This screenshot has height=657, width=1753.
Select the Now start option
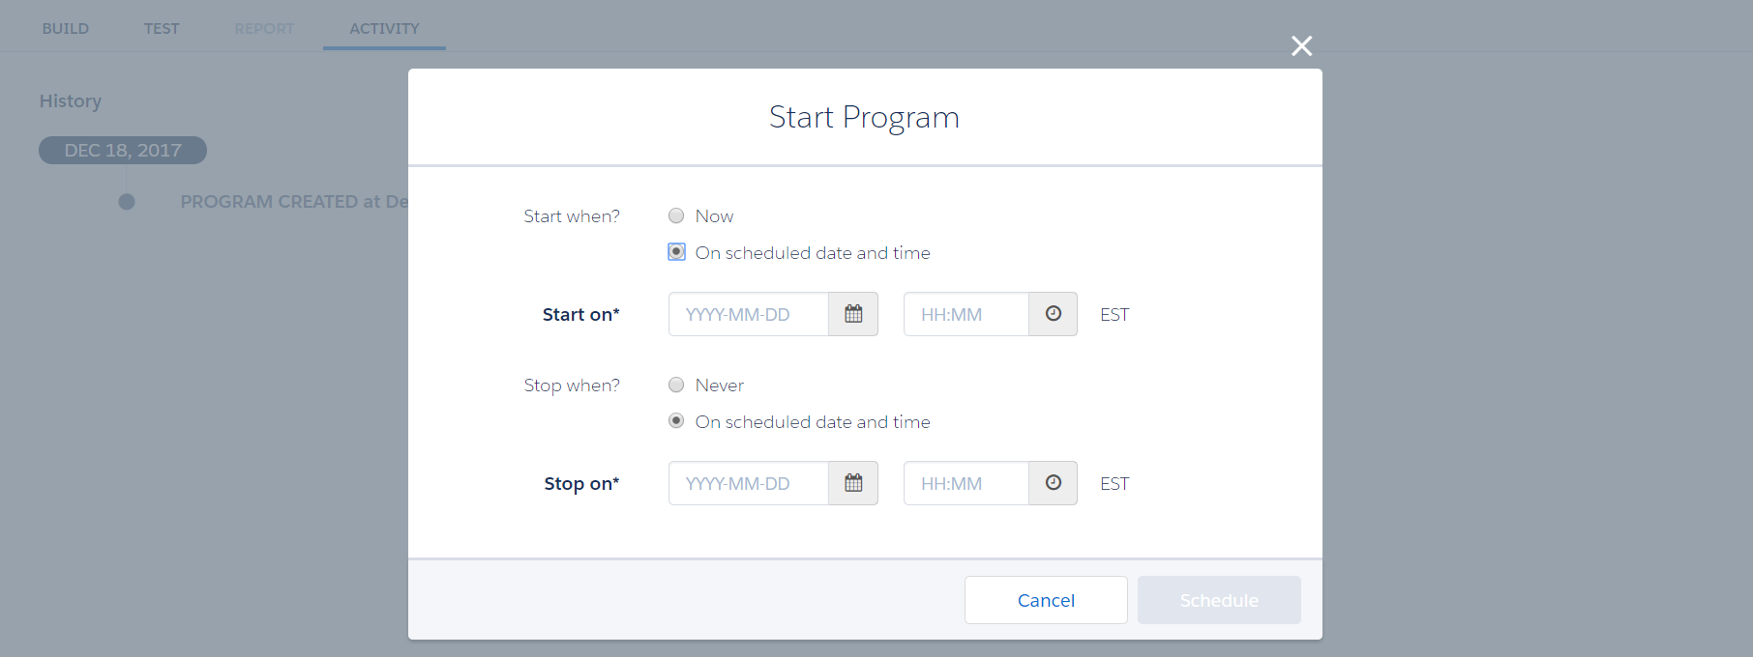(675, 215)
